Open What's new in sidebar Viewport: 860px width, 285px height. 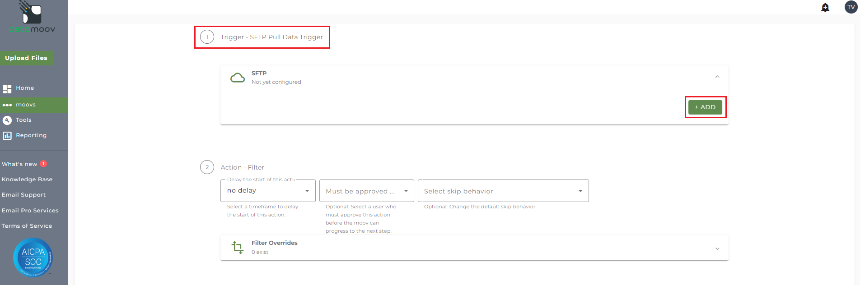19,164
